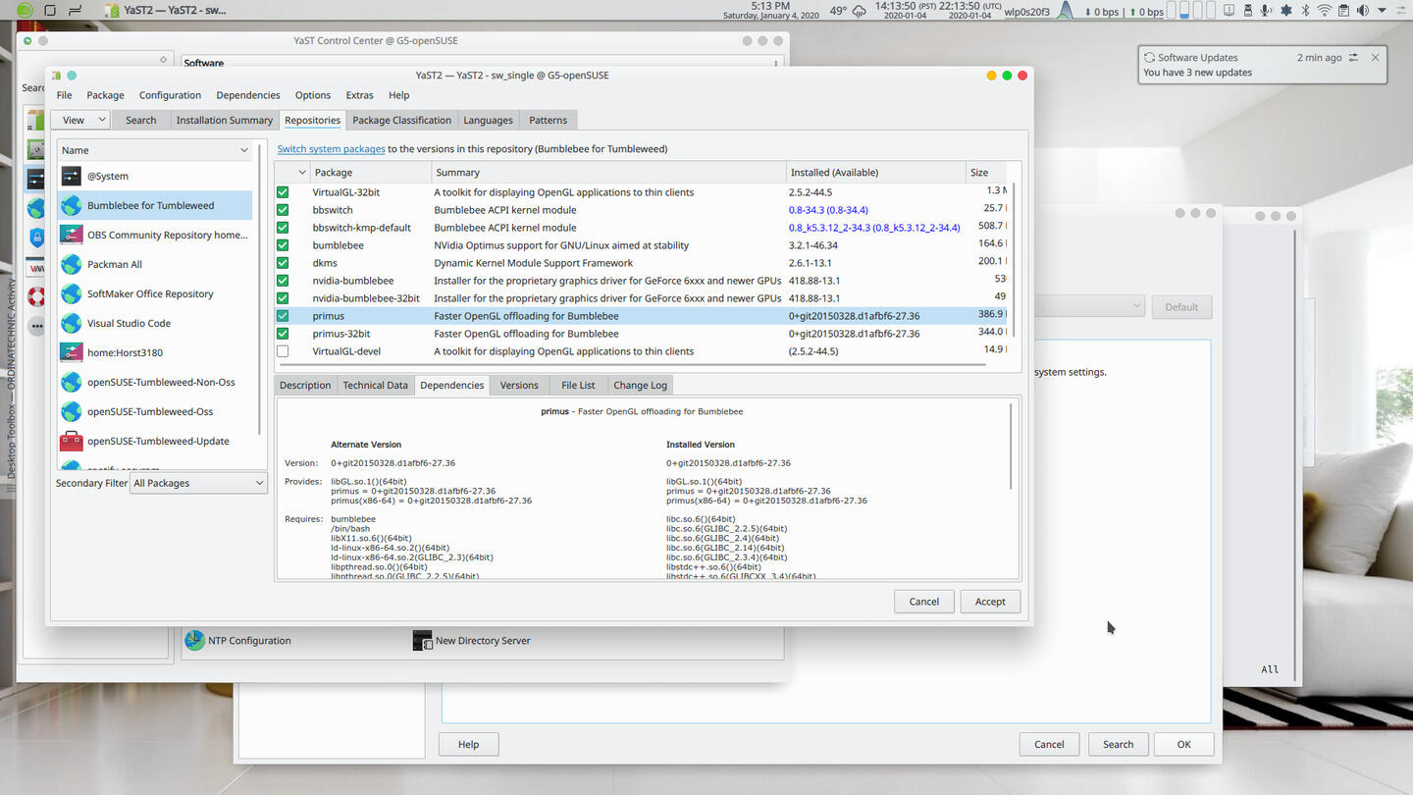Image resolution: width=1413 pixels, height=795 pixels.
Task: Open the Extras menu
Action: pyautogui.click(x=359, y=95)
